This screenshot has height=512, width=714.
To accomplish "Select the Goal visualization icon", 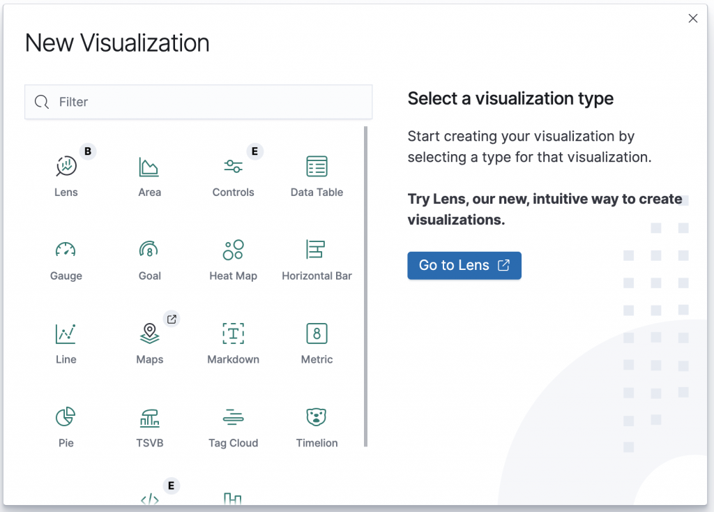I will click(x=149, y=250).
